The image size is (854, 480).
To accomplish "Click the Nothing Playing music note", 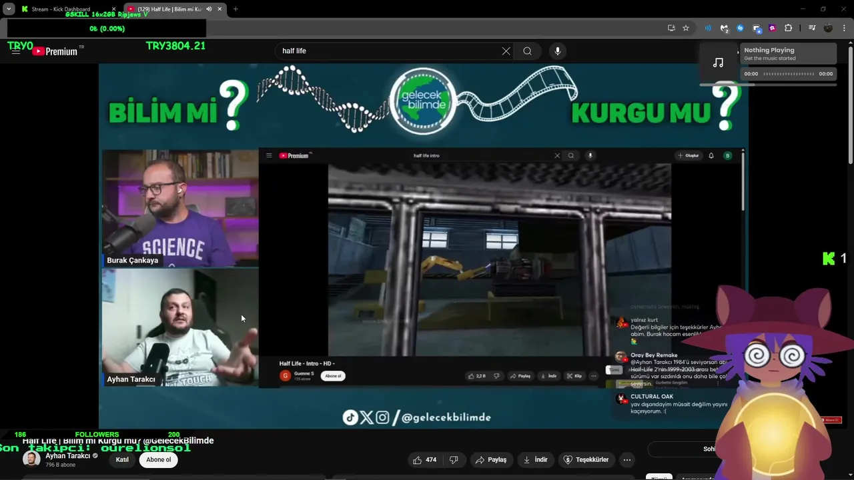I will [x=718, y=63].
